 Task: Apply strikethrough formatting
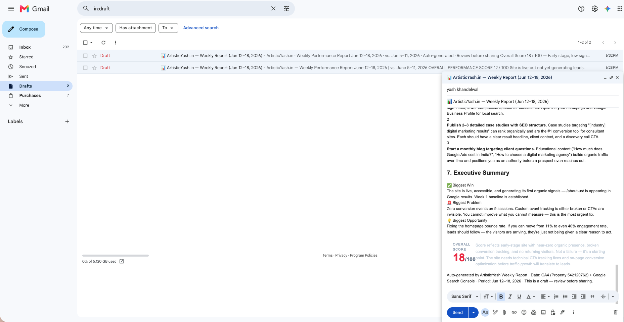tap(603, 297)
